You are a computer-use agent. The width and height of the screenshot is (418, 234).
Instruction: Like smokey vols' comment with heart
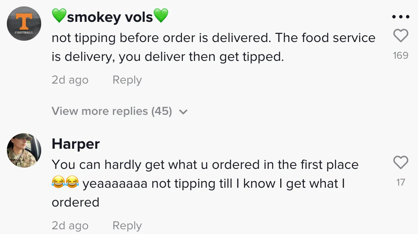400,36
